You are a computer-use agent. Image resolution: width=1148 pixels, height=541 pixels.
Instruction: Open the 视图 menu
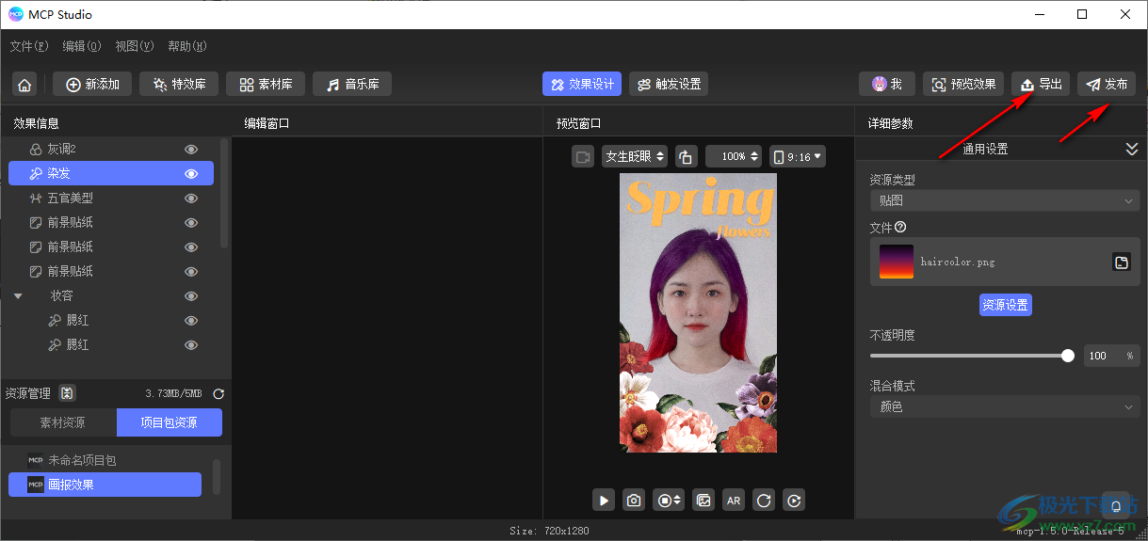click(135, 46)
